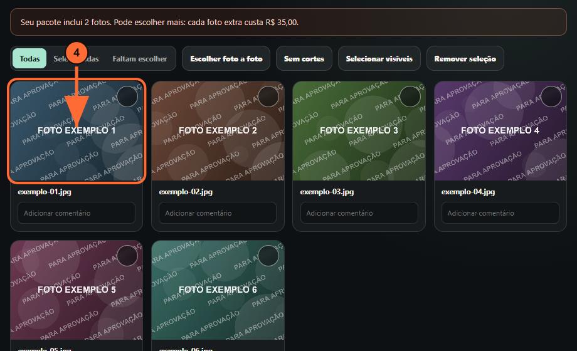Click Escolher foto a foto button
The height and width of the screenshot is (351, 577).
point(226,58)
